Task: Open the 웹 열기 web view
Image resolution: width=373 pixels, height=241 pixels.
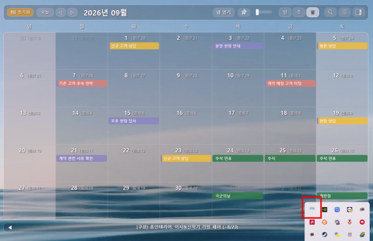Action: click(x=224, y=12)
